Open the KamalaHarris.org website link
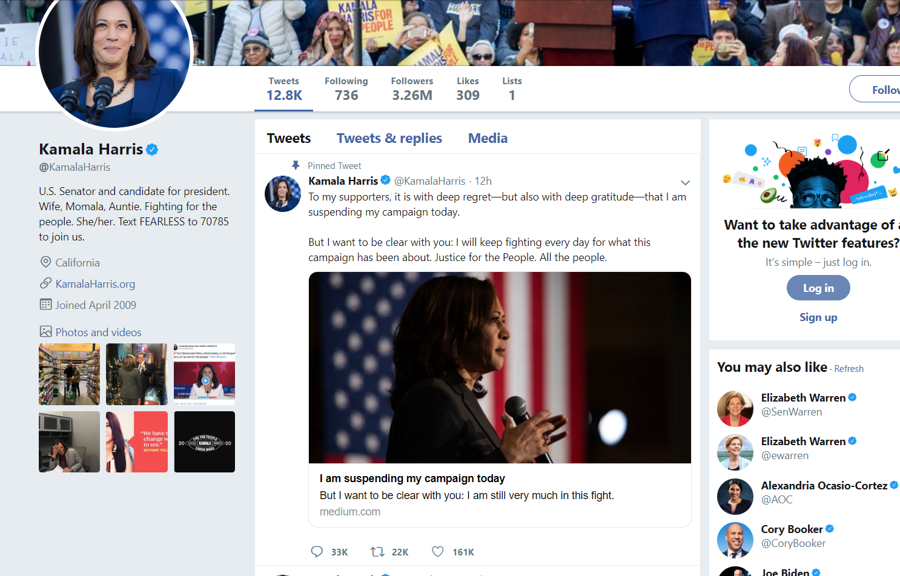Viewport: 900px width, 576px height. tap(95, 283)
